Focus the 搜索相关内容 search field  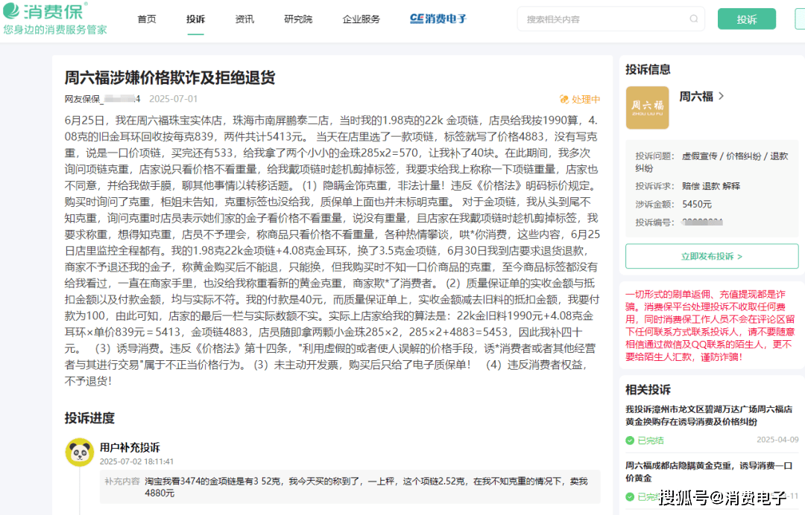coord(611,19)
